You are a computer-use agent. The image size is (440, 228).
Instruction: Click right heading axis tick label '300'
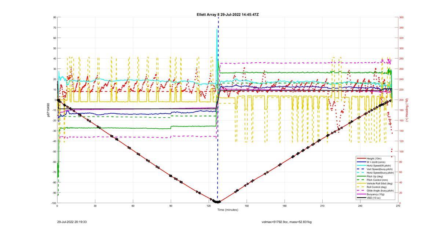(401, 48)
